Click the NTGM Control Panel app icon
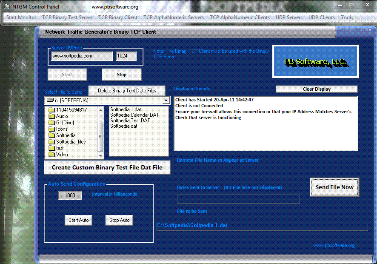This screenshot has height=264, width=377. (7, 7)
